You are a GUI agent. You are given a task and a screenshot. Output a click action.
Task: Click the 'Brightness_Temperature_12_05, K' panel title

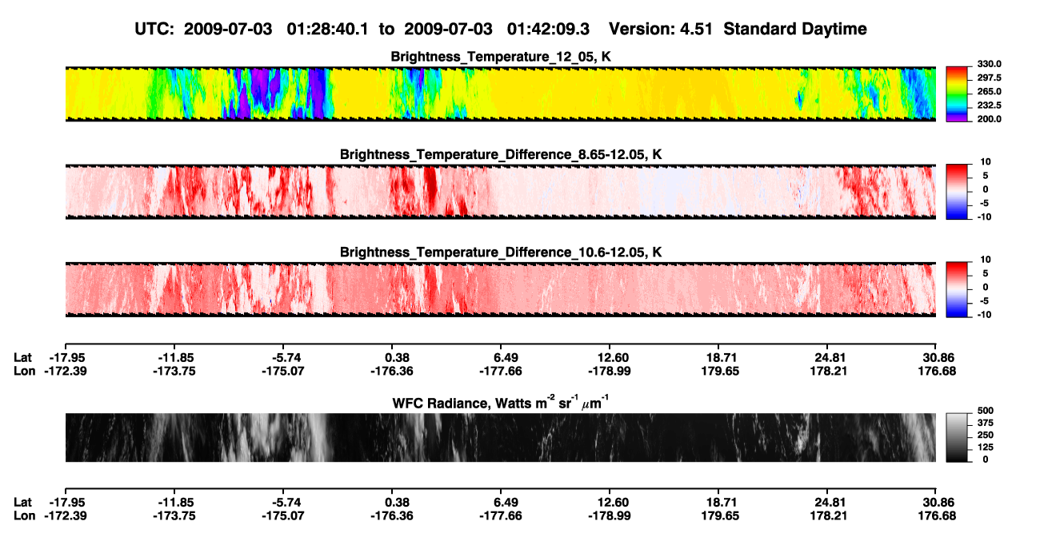[x=501, y=57]
